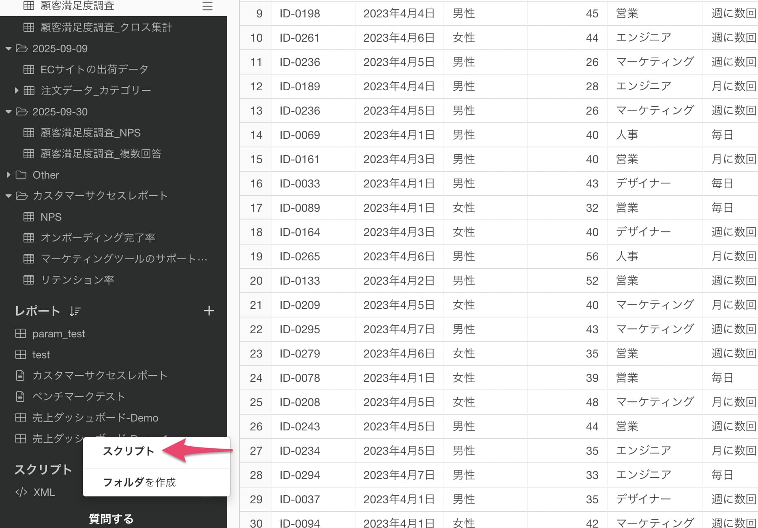The height and width of the screenshot is (528, 758).
Task: Click the folder icon for Other
Action: click(x=21, y=175)
